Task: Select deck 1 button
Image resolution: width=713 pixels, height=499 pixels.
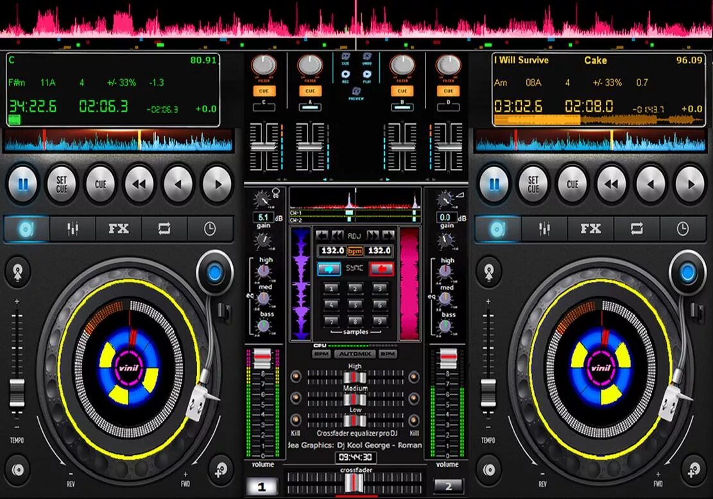Action: tap(261, 487)
